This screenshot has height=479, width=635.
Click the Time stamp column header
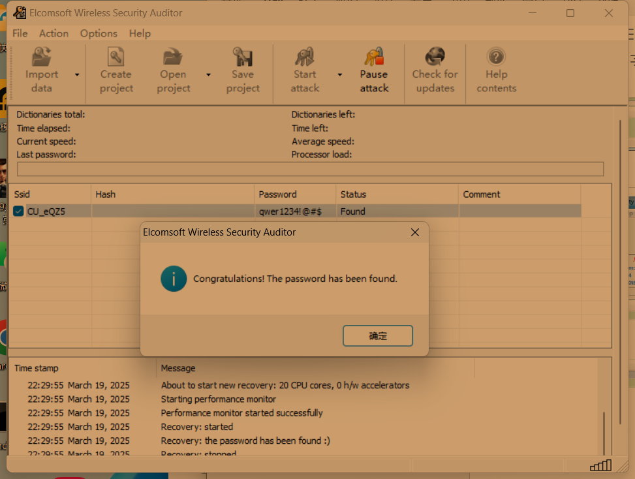pyautogui.click(x=83, y=368)
